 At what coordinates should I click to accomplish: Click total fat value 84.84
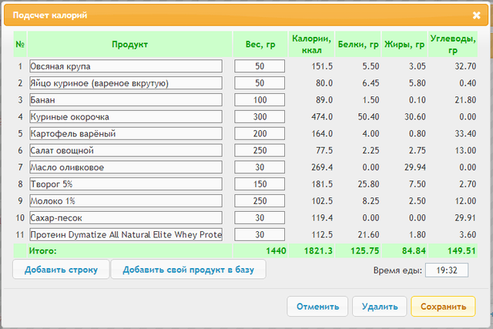pos(414,251)
